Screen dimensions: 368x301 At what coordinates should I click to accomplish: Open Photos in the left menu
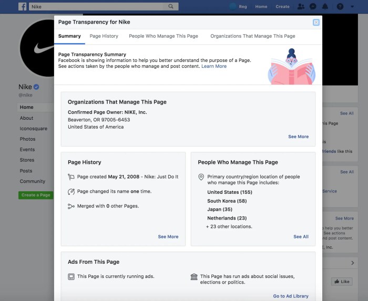[27, 139]
